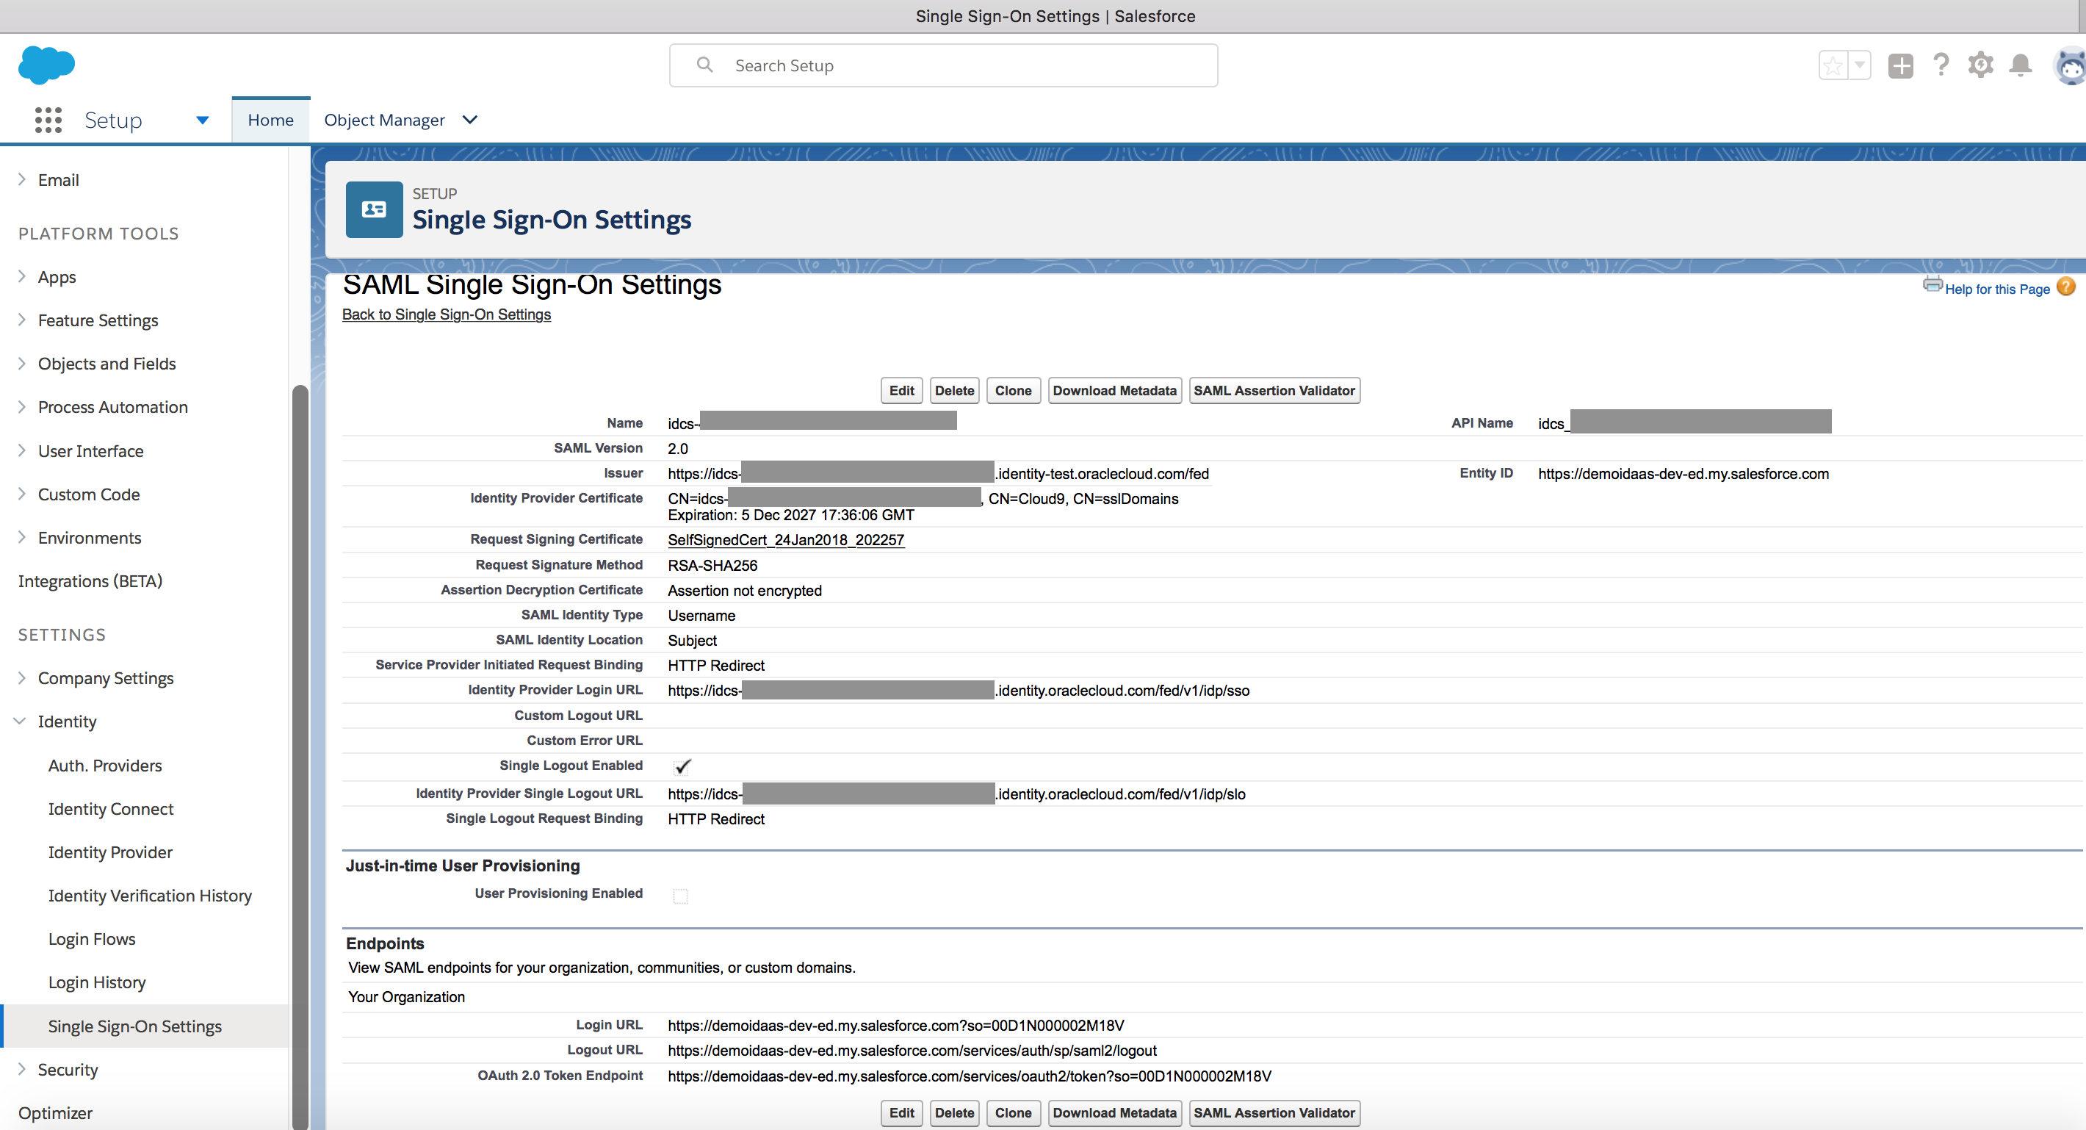Screen dimensions: 2086x1130
Task: Open Optimizer in sidebar
Action: (x=55, y=1113)
